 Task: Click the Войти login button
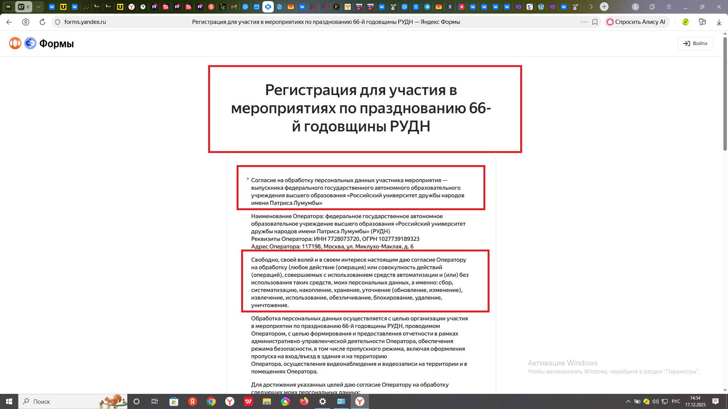(695, 44)
